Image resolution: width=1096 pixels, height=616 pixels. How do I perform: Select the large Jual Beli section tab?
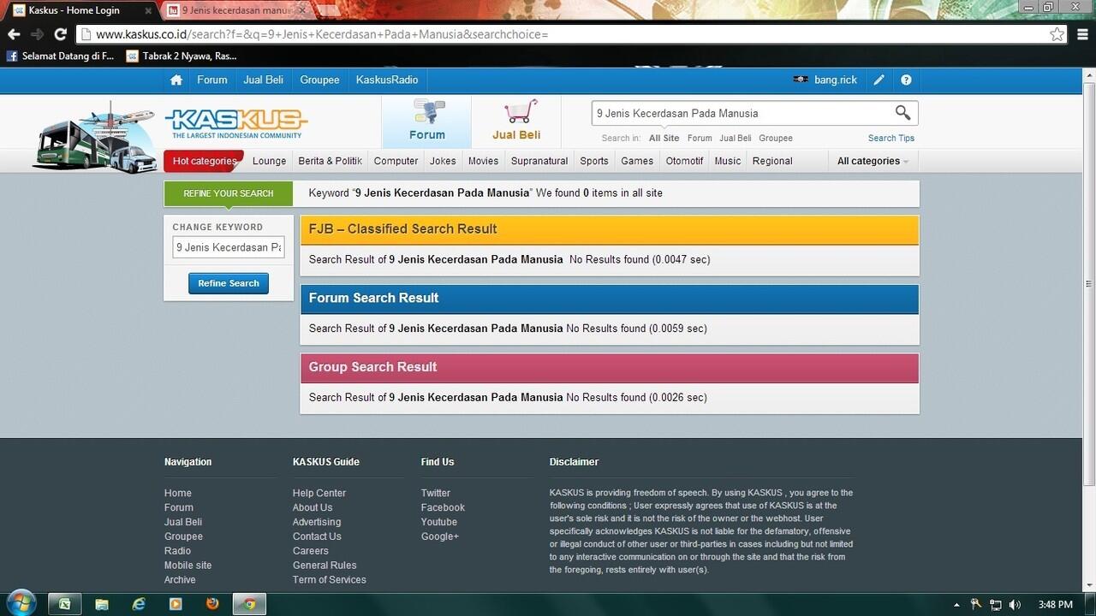516,121
